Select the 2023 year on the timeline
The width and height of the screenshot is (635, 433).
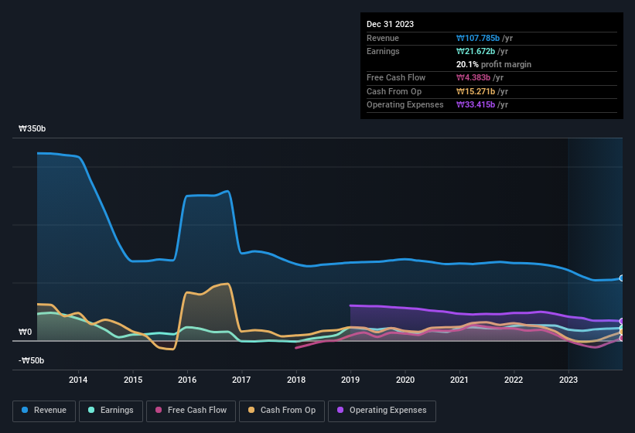pos(568,380)
